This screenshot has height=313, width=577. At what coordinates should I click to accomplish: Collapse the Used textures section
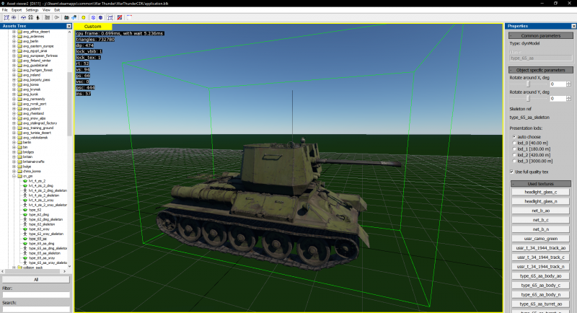pyautogui.click(x=541, y=183)
